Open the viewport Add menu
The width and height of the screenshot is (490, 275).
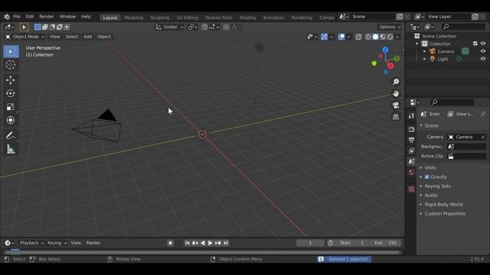[87, 37]
